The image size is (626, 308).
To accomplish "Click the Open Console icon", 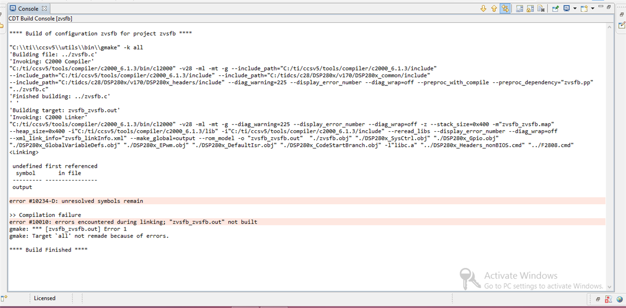I will pyautogui.click(x=584, y=9).
